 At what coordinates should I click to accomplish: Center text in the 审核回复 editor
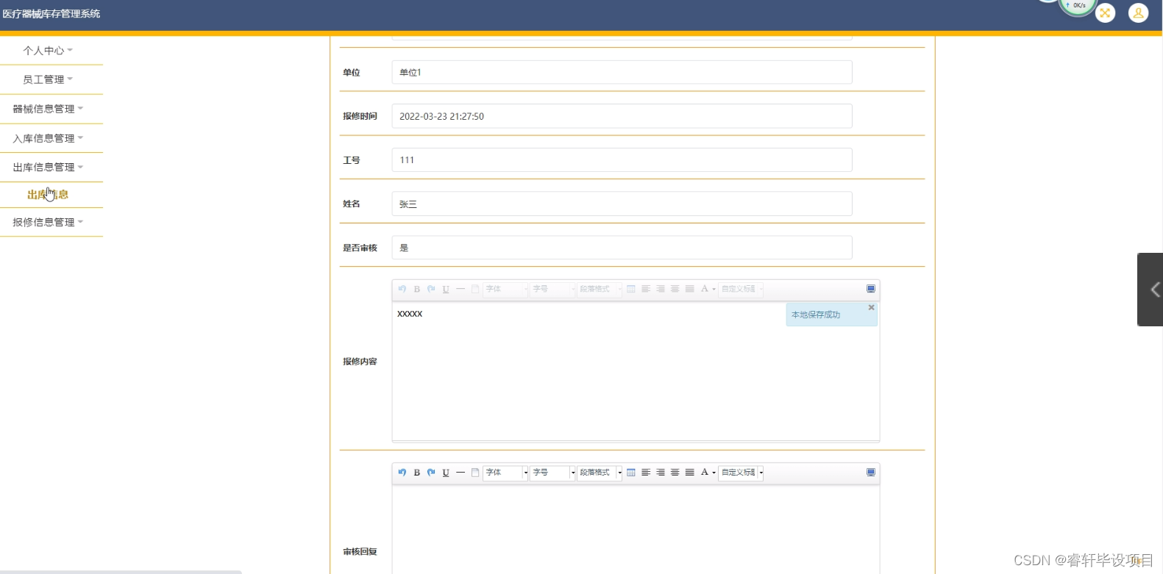pyautogui.click(x=675, y=473)
